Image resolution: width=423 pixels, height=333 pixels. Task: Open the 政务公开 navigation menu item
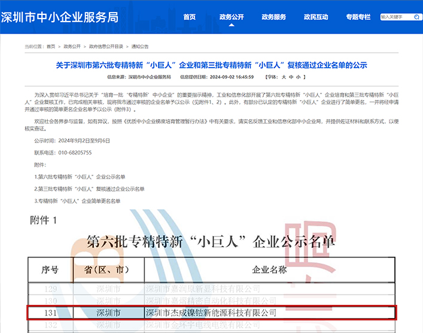point(232,17)
